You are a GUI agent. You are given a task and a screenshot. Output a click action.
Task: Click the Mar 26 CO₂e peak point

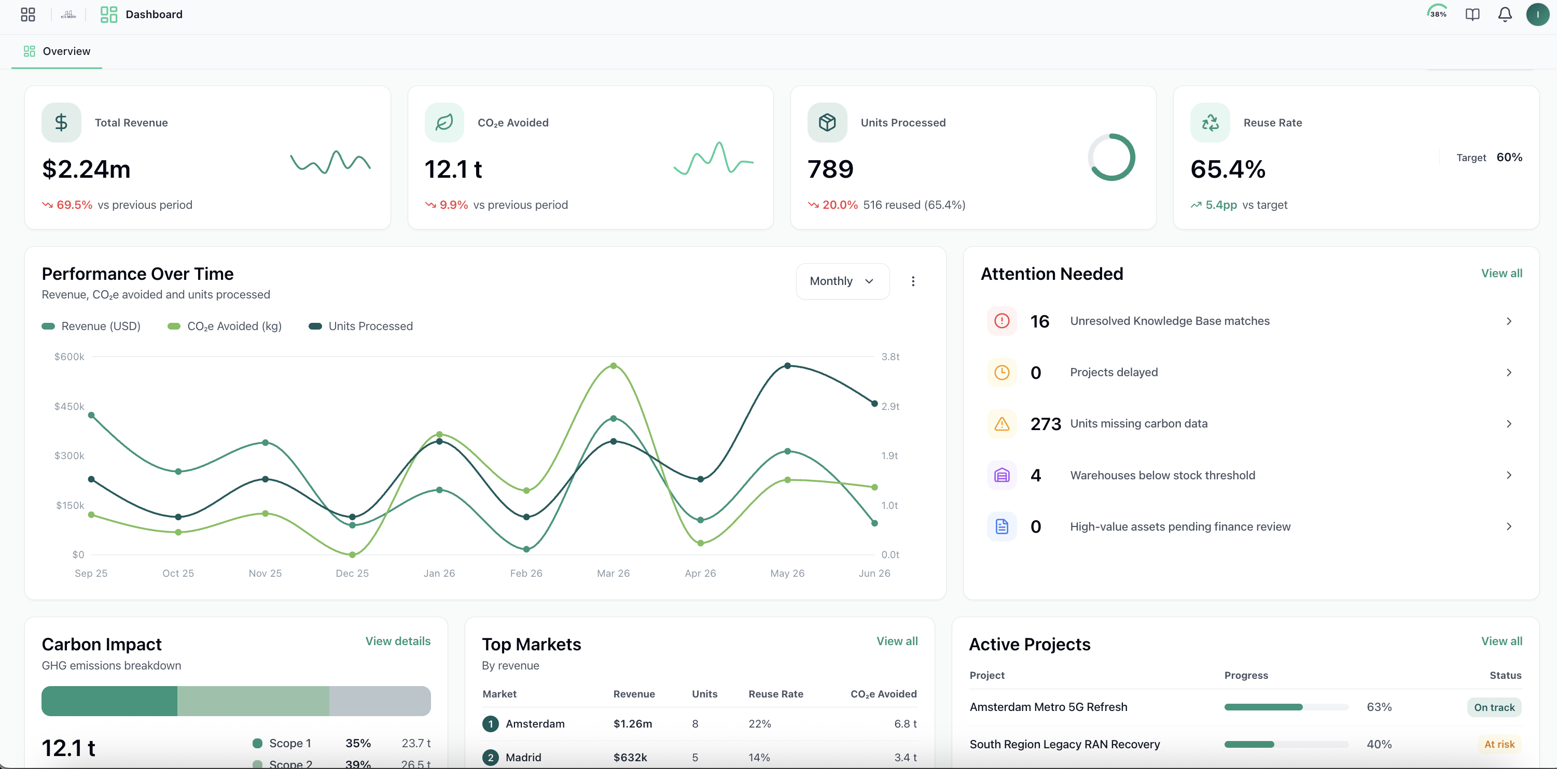click(x=614, y=366)
